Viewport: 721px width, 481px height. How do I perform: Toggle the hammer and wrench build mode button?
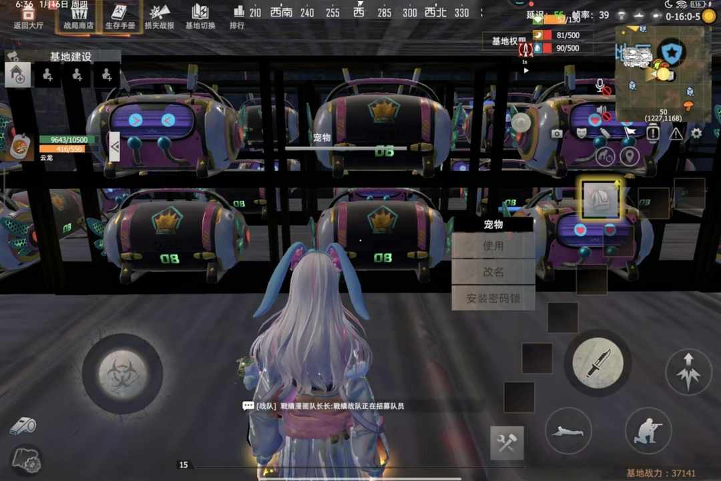pyautogui.click(x=507, y=443)
